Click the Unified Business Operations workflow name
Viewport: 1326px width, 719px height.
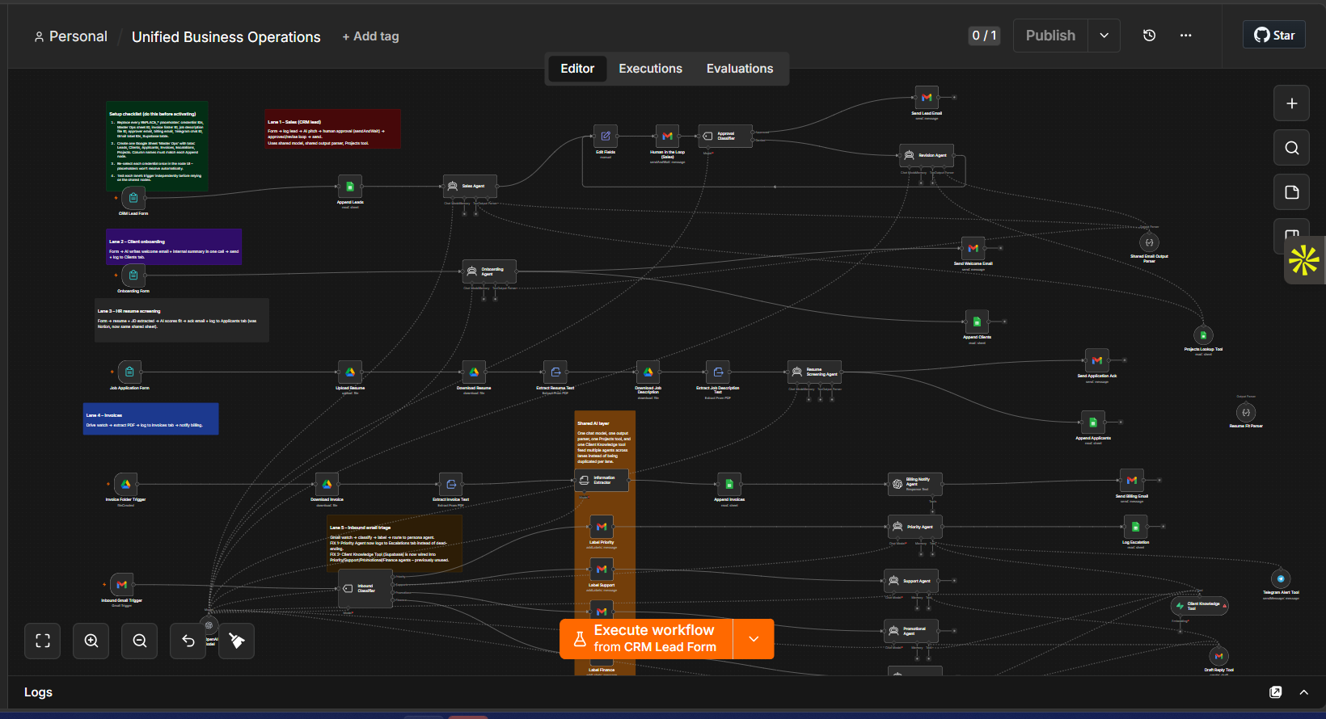226,37
